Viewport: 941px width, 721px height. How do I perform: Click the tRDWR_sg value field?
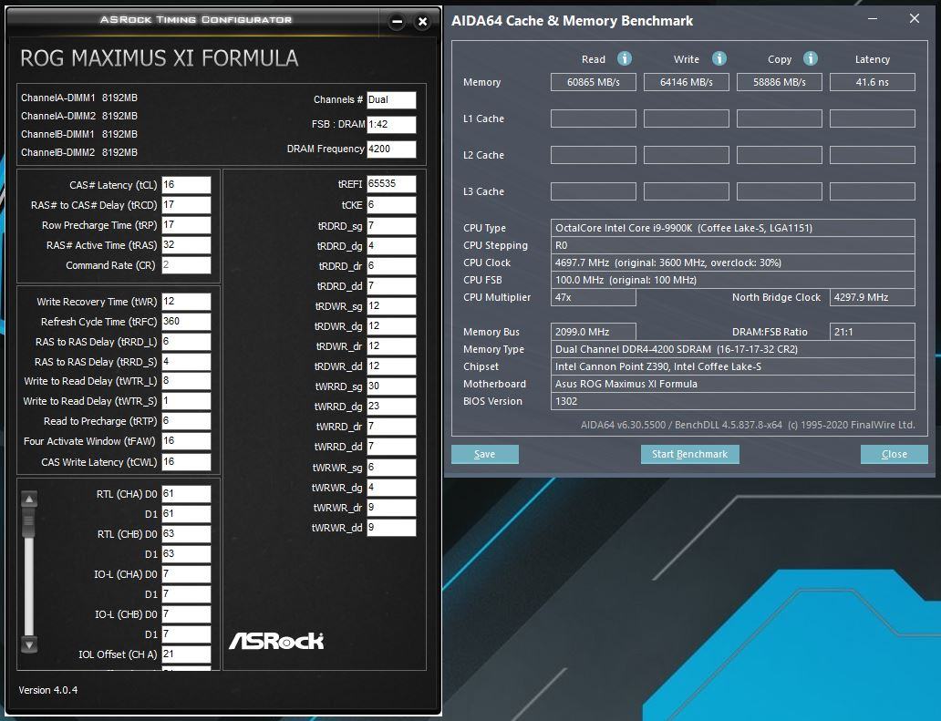point(391,306)
